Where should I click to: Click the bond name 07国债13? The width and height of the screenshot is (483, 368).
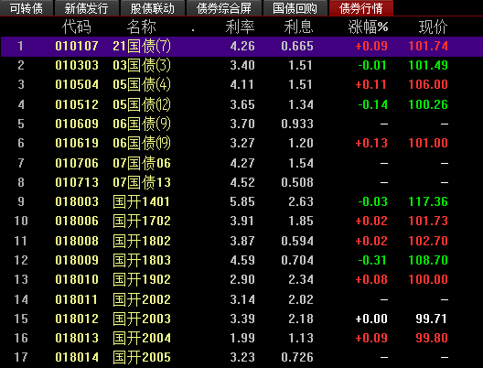click(x=142, y=182)
